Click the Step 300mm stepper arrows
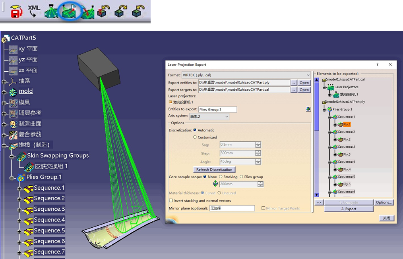Viewport: 403px width, 259px height. coord(258,153)
